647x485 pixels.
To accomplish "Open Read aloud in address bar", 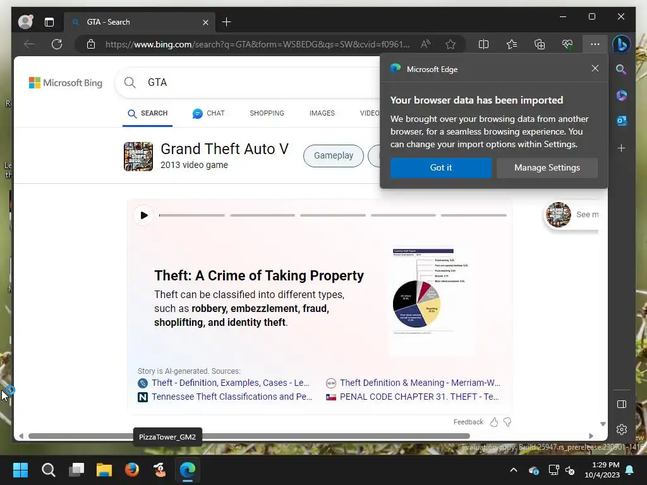I will pos(425,44).
